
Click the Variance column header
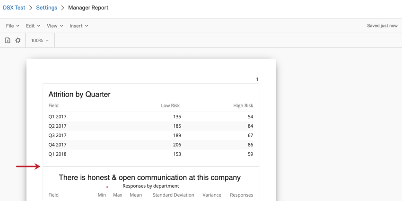pyautogui.click(x=211, y=195)
